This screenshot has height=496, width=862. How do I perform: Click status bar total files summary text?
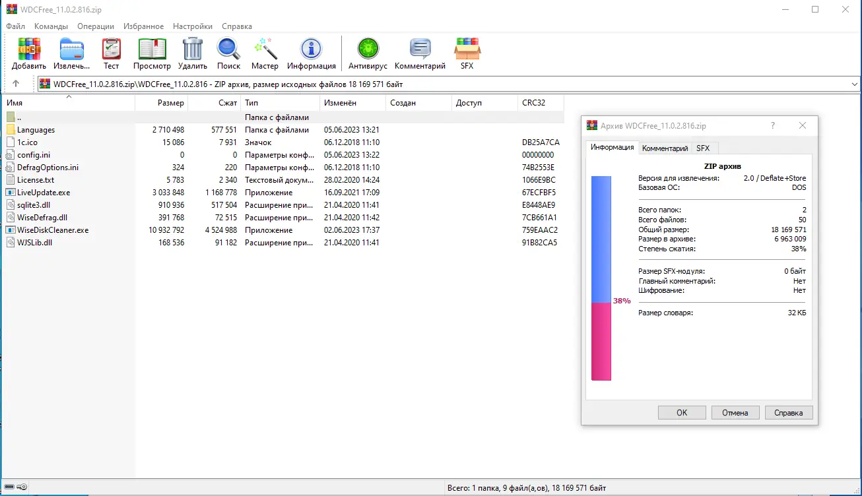point(527,488)
